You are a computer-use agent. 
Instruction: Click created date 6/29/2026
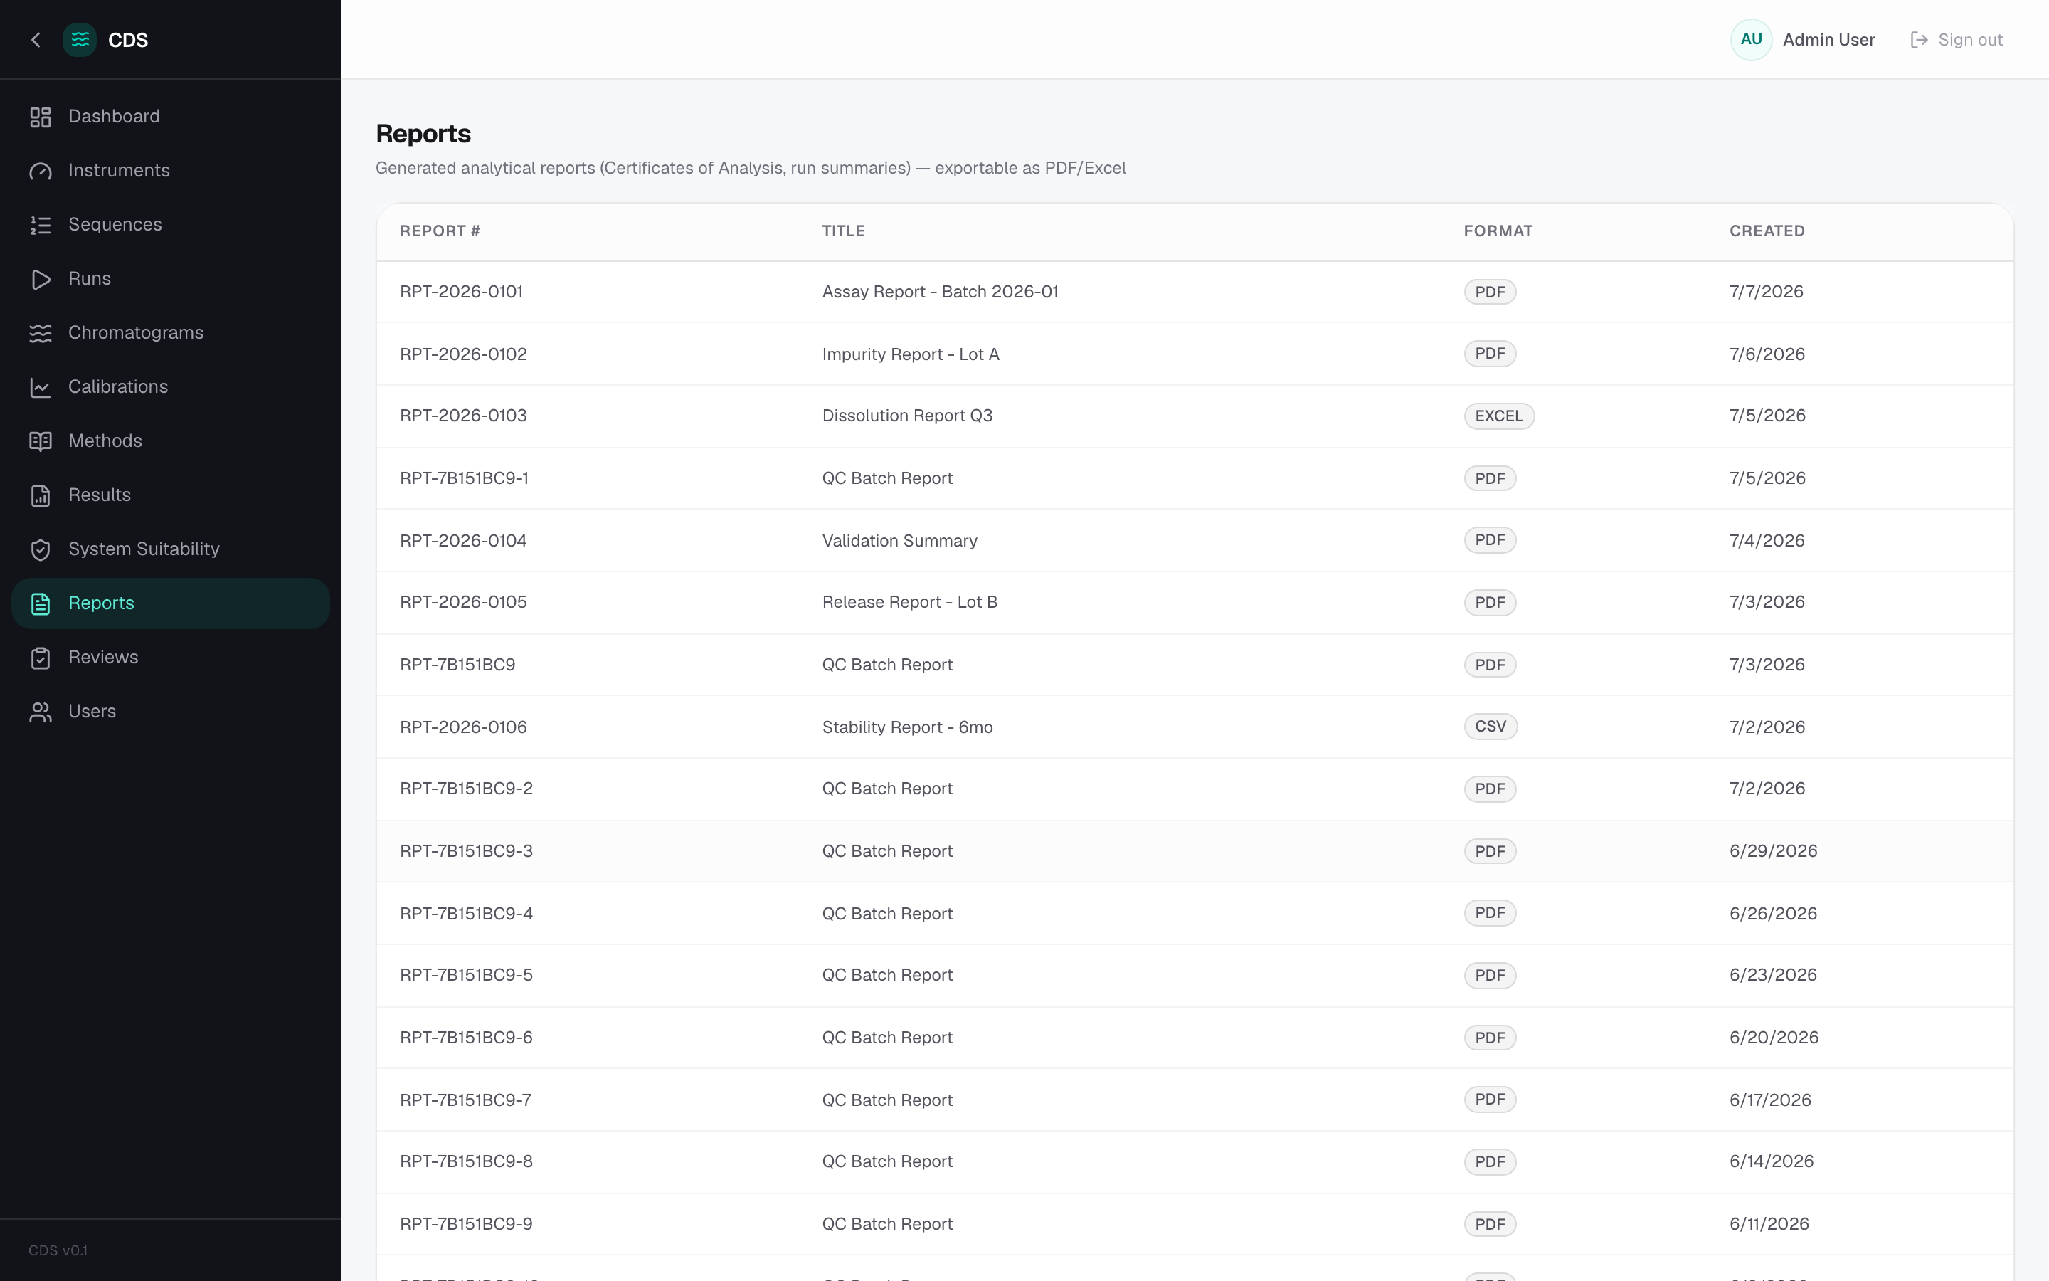tap(1773, 851)
